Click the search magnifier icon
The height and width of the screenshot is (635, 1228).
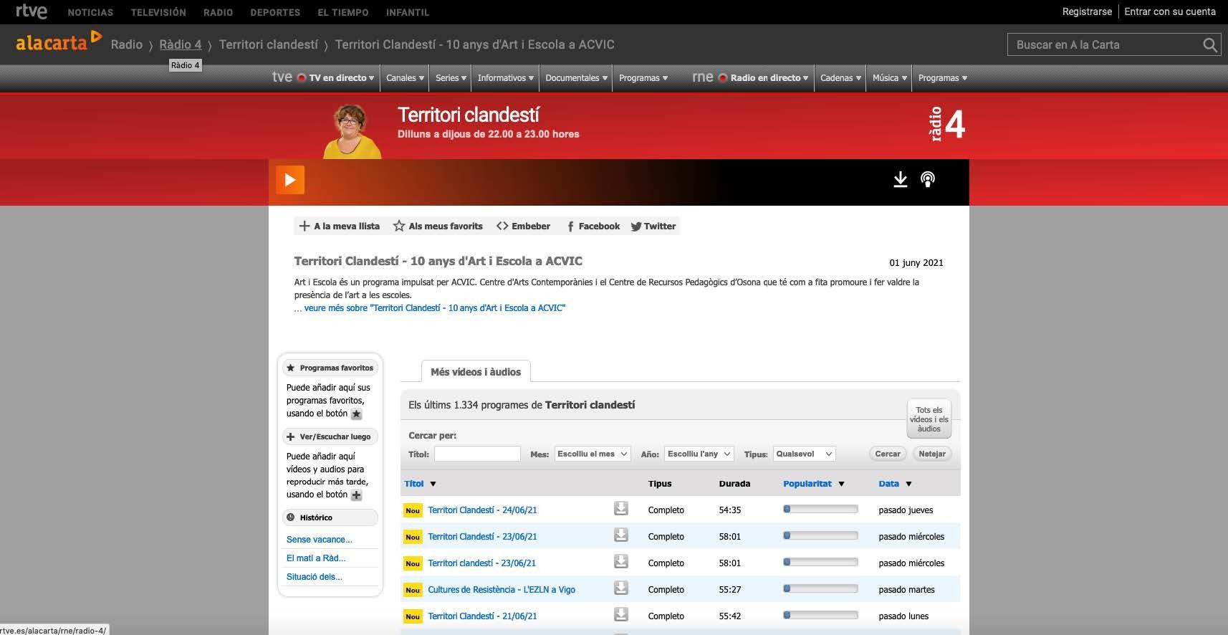tap(1210, 45)
